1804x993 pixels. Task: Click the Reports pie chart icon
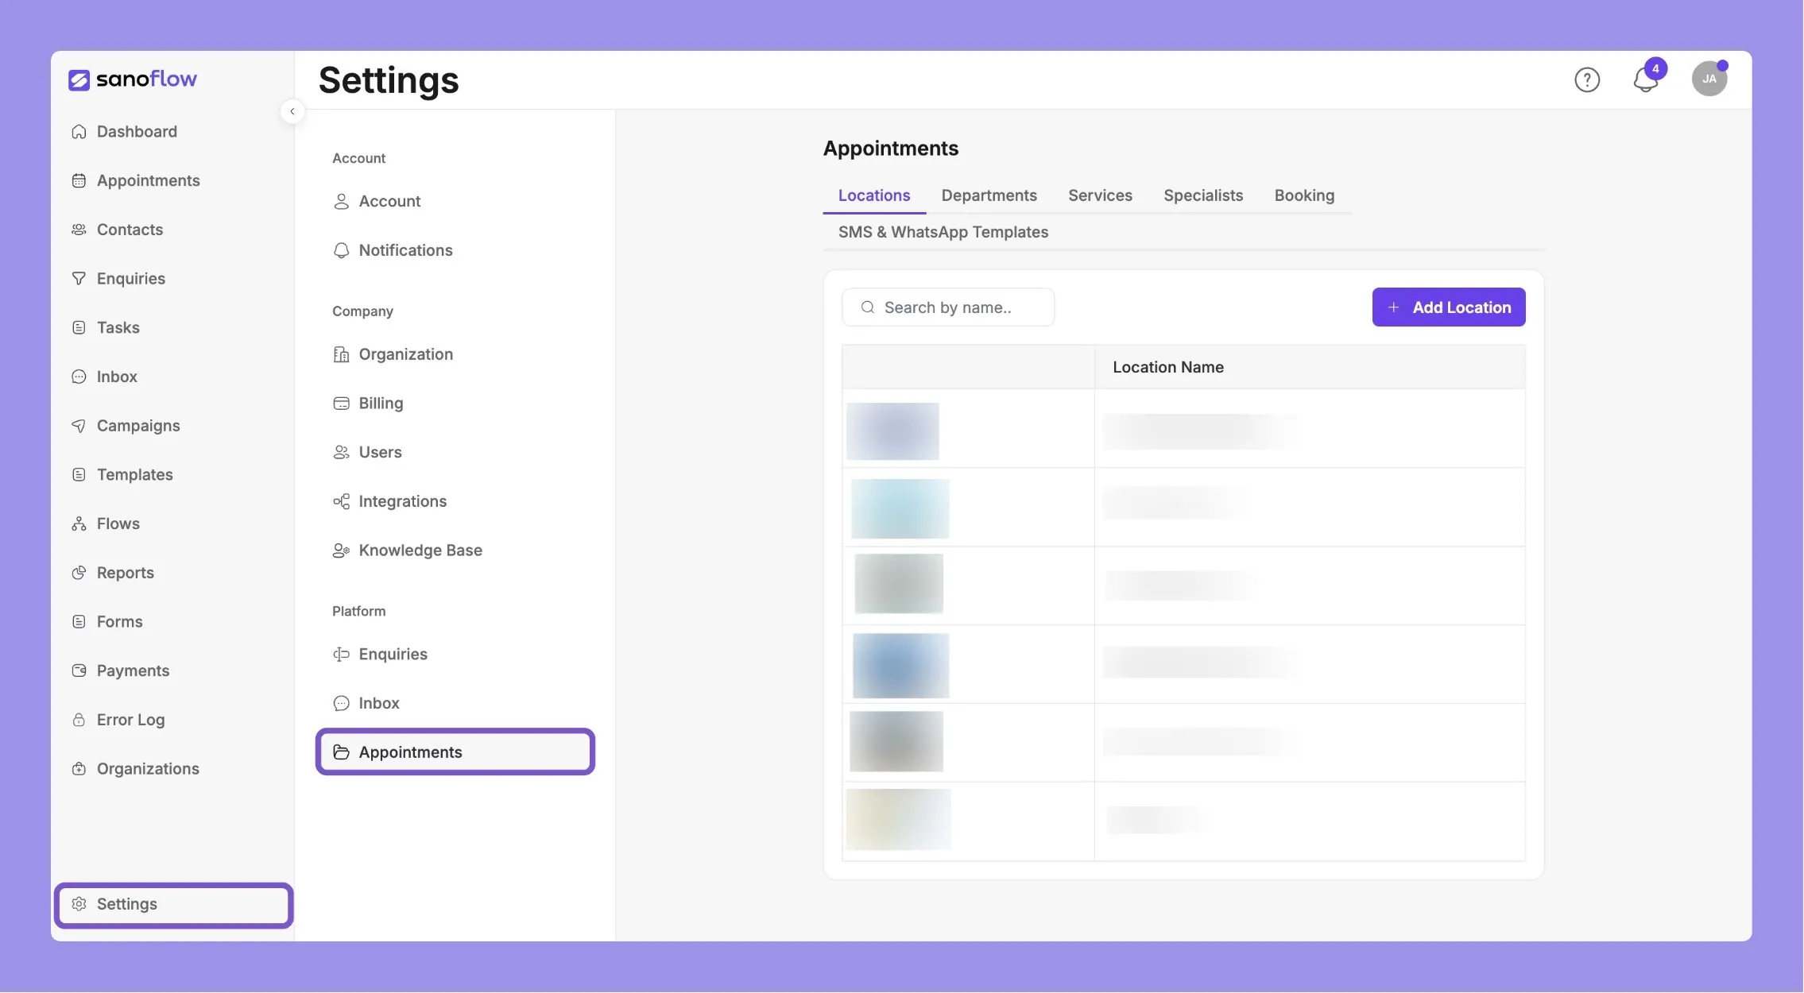click(79, 573)
